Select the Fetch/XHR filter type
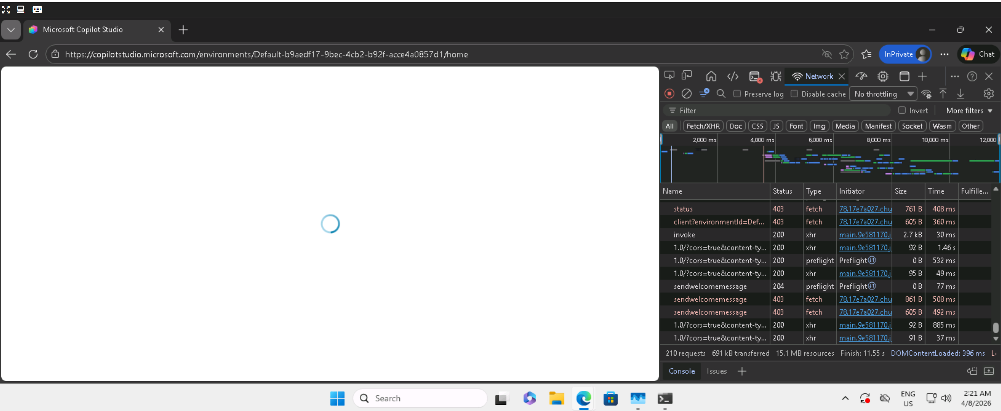The width and height of the screenshot is (1001, 411). click(703, 126)
